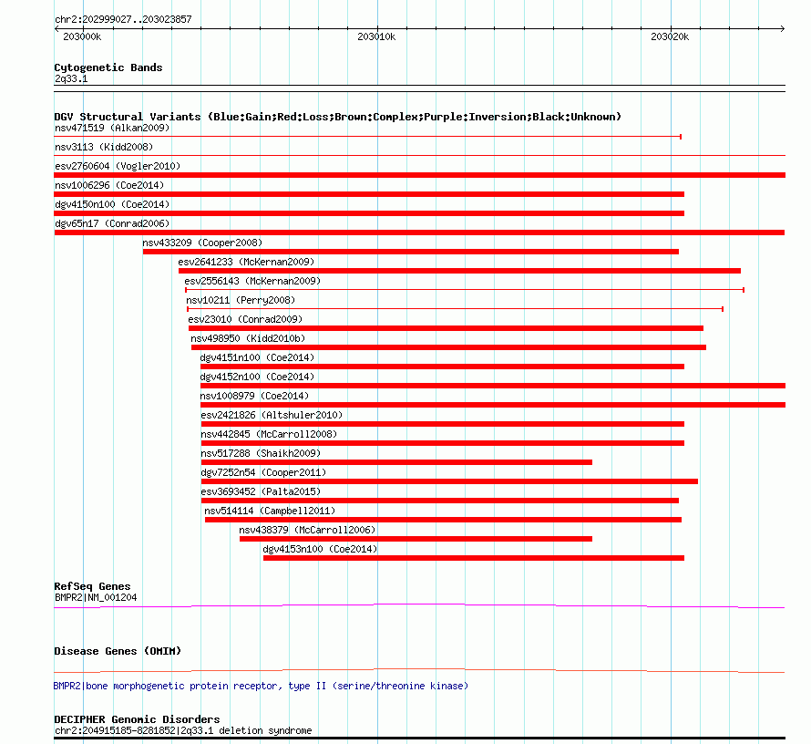Click the esv2421826 (Altshuler2010) label
This screenshot has height=744, width=811.
click(x=272, y=415)
